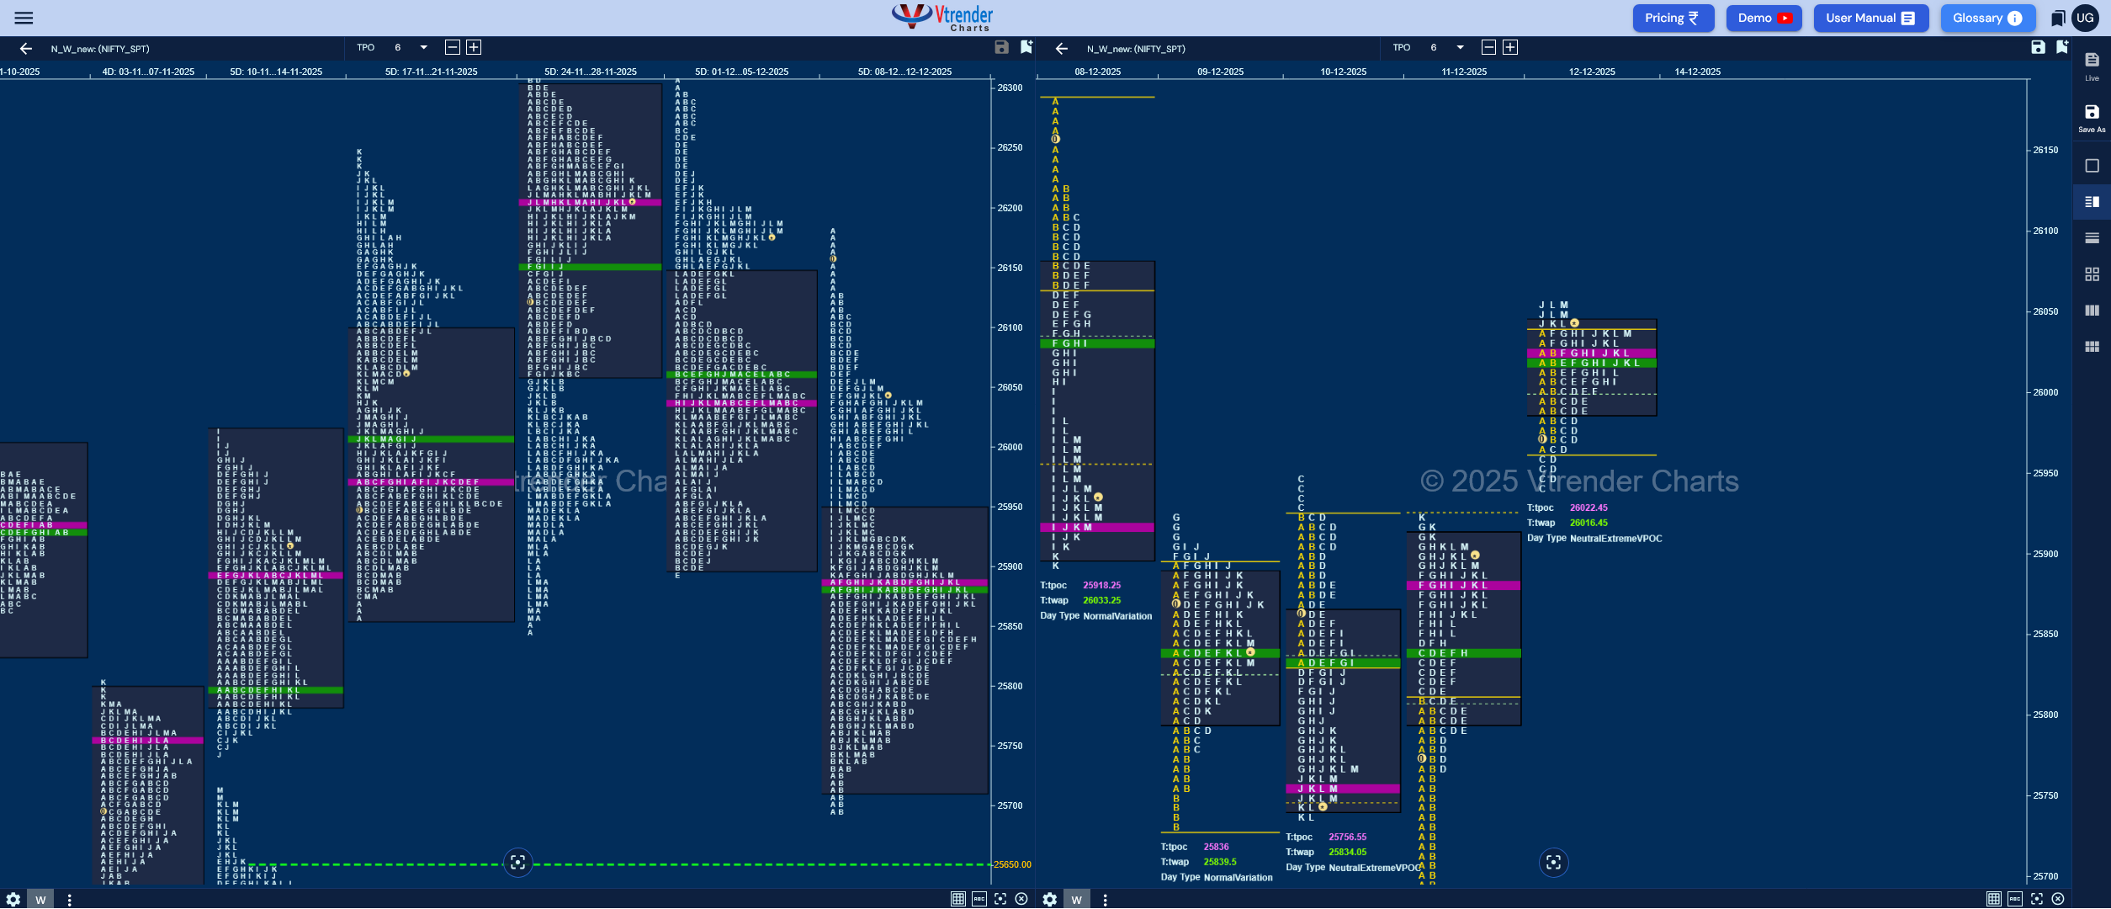Click the save icon on right chart header
The width and height of the screenshot is (2111, 909).
tap(2037, 47)
